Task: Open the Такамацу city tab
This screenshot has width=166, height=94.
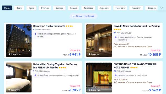Action: (x=136, y=8)
